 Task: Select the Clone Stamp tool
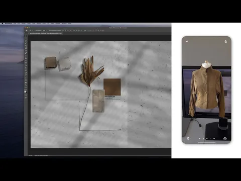26,58
